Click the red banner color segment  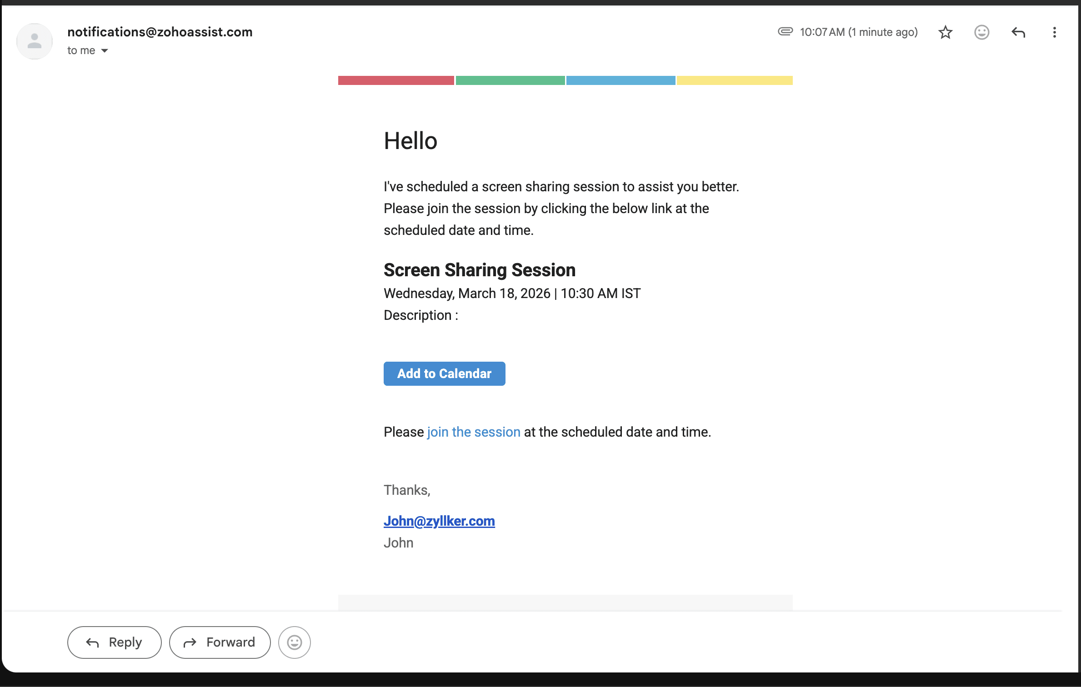pos(396,80)
